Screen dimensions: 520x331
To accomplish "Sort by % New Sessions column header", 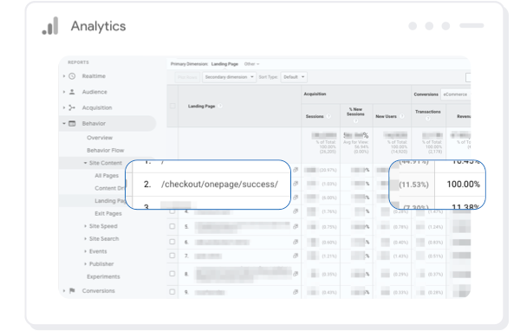I will [355, 112].
